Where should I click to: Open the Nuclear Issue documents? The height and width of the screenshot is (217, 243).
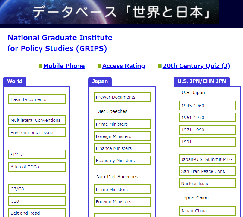(207, 184)
